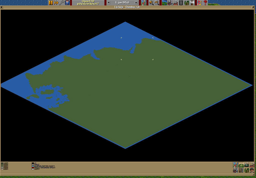
Task: Open the industry generation tool
Action: 175,2
